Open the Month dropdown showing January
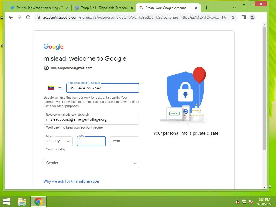The image size is (276, 207). click(x=58, y=141)
